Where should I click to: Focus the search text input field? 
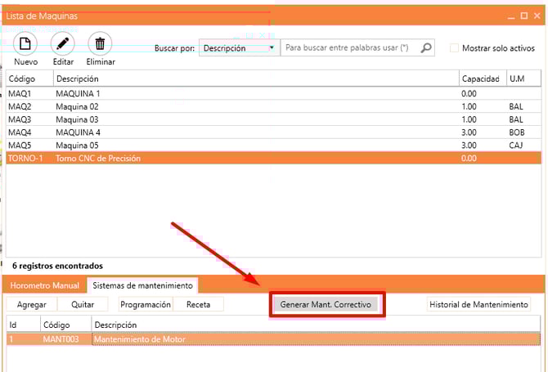click(349, 48)
